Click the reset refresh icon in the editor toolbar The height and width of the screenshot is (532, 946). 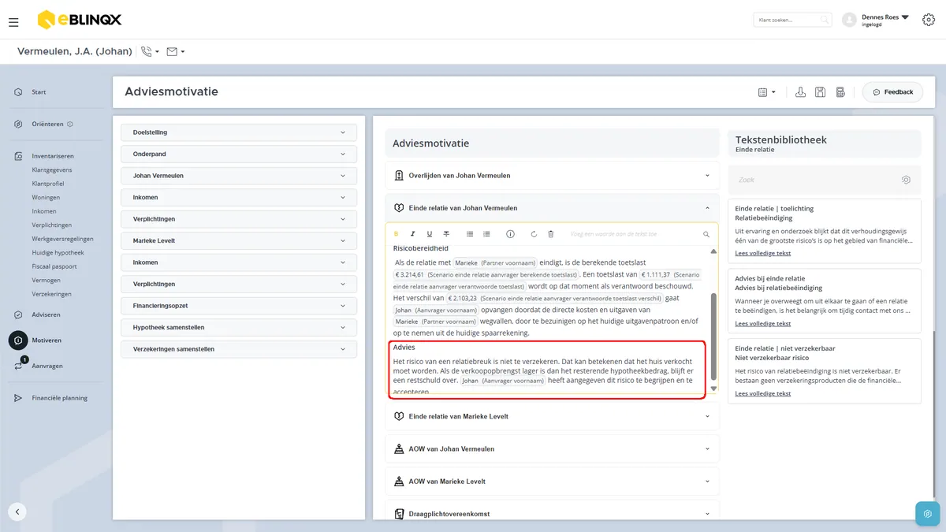534,234
